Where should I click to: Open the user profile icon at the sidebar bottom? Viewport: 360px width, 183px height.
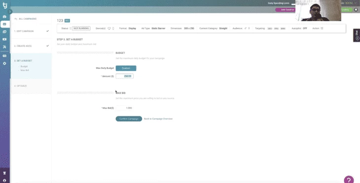(x=4, y=181)
